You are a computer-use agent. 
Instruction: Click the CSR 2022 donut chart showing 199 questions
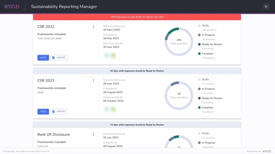pos(179,42)
